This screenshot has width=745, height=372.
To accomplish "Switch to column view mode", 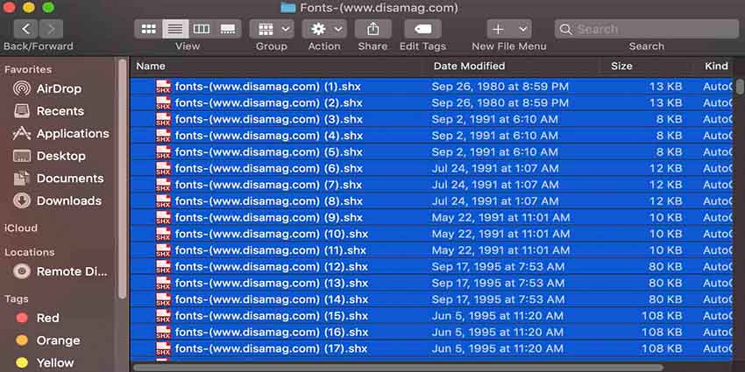I will (202, 29).
